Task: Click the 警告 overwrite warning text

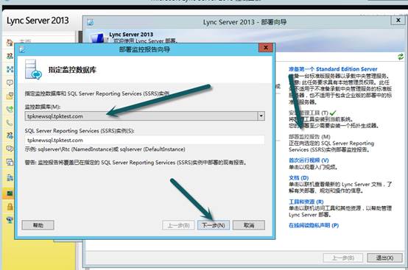Action: coord(136,163)
